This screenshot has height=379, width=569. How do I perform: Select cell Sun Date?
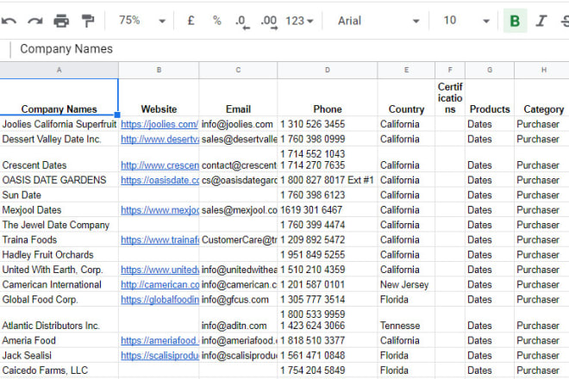[59, 195]
